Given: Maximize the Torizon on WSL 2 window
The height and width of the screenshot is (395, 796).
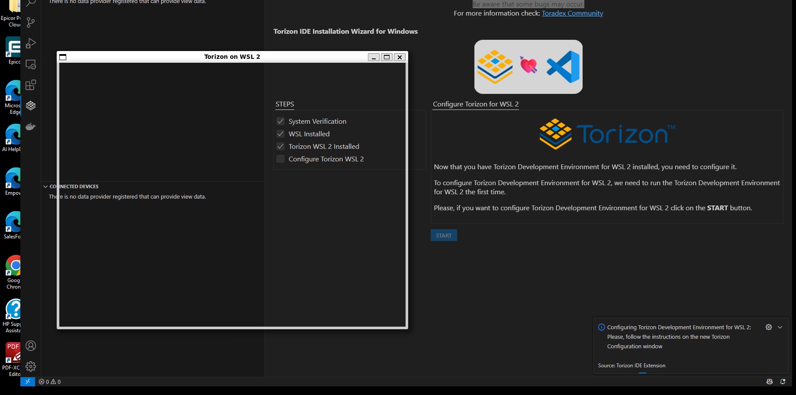Looking at the screenshot, I should 387,57.
